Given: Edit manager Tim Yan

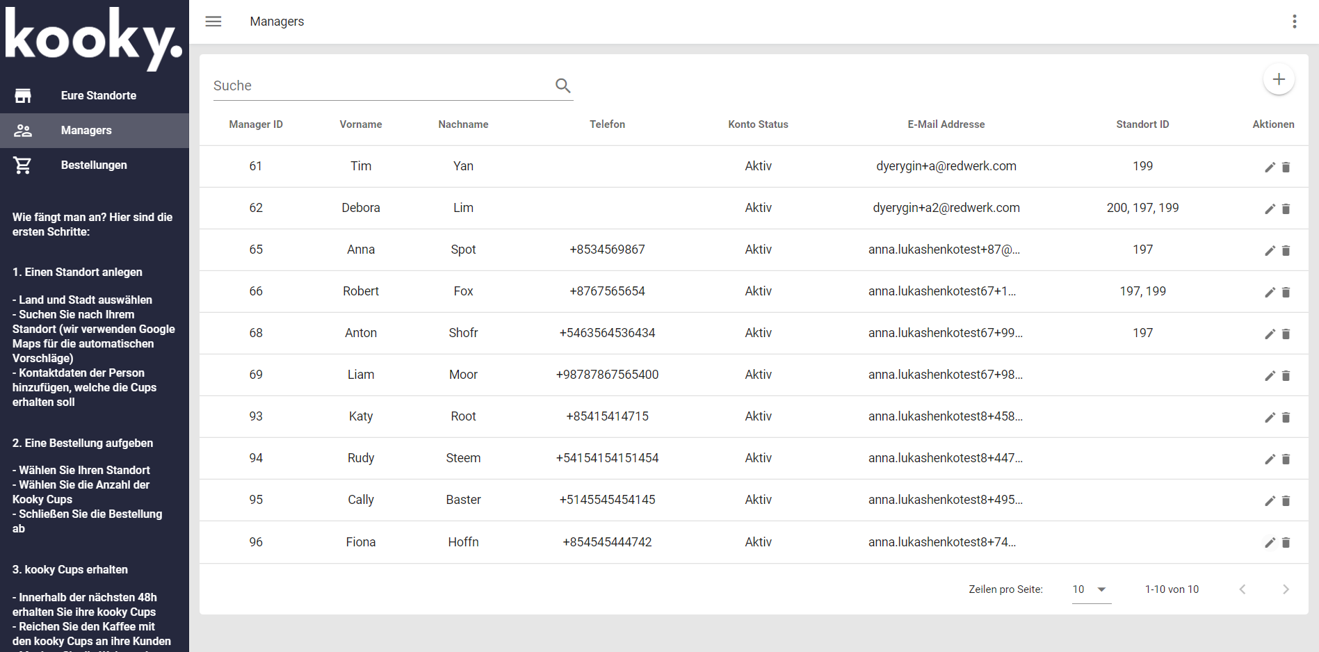Looking at the screenshot, I should [1270, 167].
